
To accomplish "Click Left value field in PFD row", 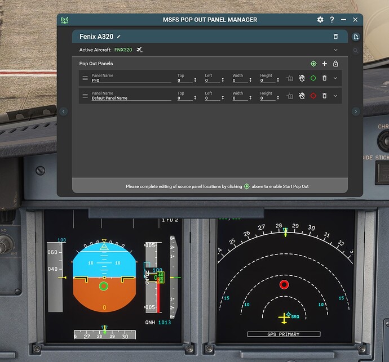I will [213, 81].
